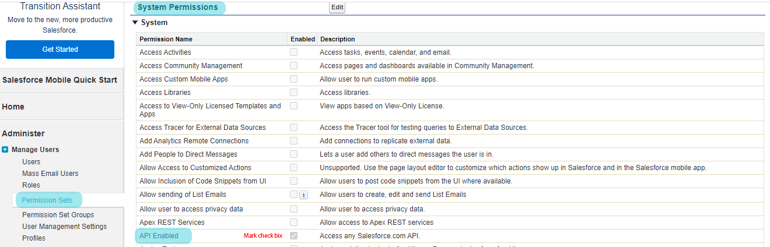Enable the Access Activities checkbox
This screenshot has width=770, height=247.
click(294, 52)
